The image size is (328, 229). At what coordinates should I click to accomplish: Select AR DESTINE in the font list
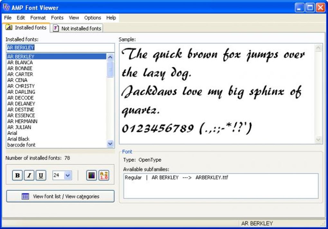point(57,110)
